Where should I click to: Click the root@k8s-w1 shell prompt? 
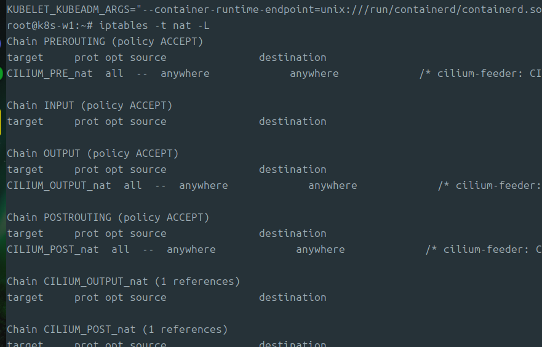50,26
